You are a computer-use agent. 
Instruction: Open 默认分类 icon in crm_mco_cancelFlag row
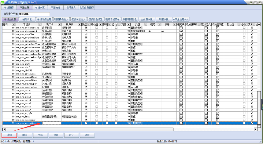(x=206, y=77)
